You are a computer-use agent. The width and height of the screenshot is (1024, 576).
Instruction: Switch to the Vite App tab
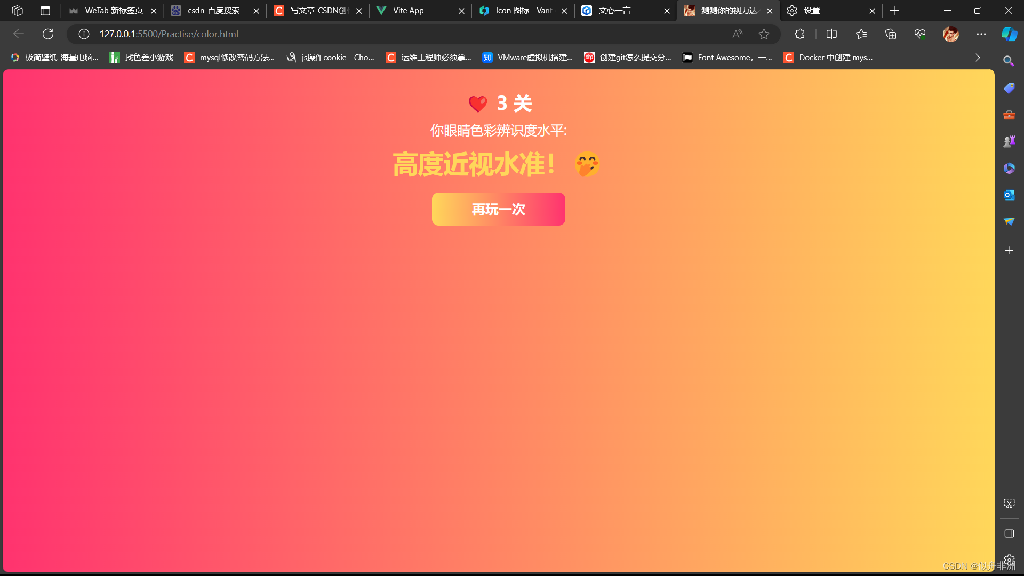pos(408,11)
